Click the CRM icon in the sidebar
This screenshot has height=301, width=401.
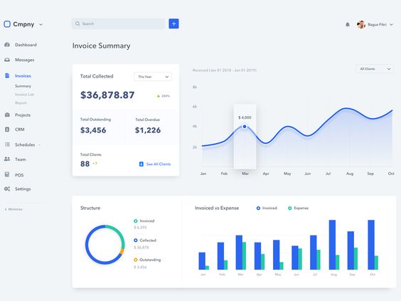pos(7,130)
